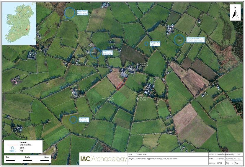Screen dimensions: 245x167
Task: Select the small WI037-010 Cist circle marker
Action: [146, 44]
